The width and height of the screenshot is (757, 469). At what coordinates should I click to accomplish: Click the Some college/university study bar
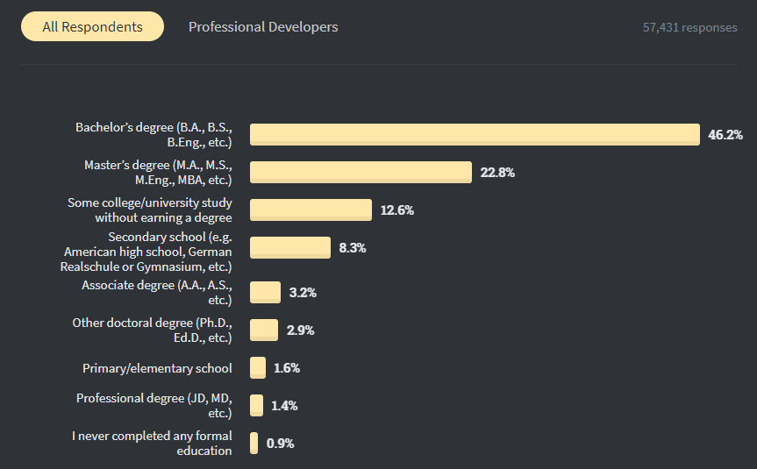pos(311,210)
